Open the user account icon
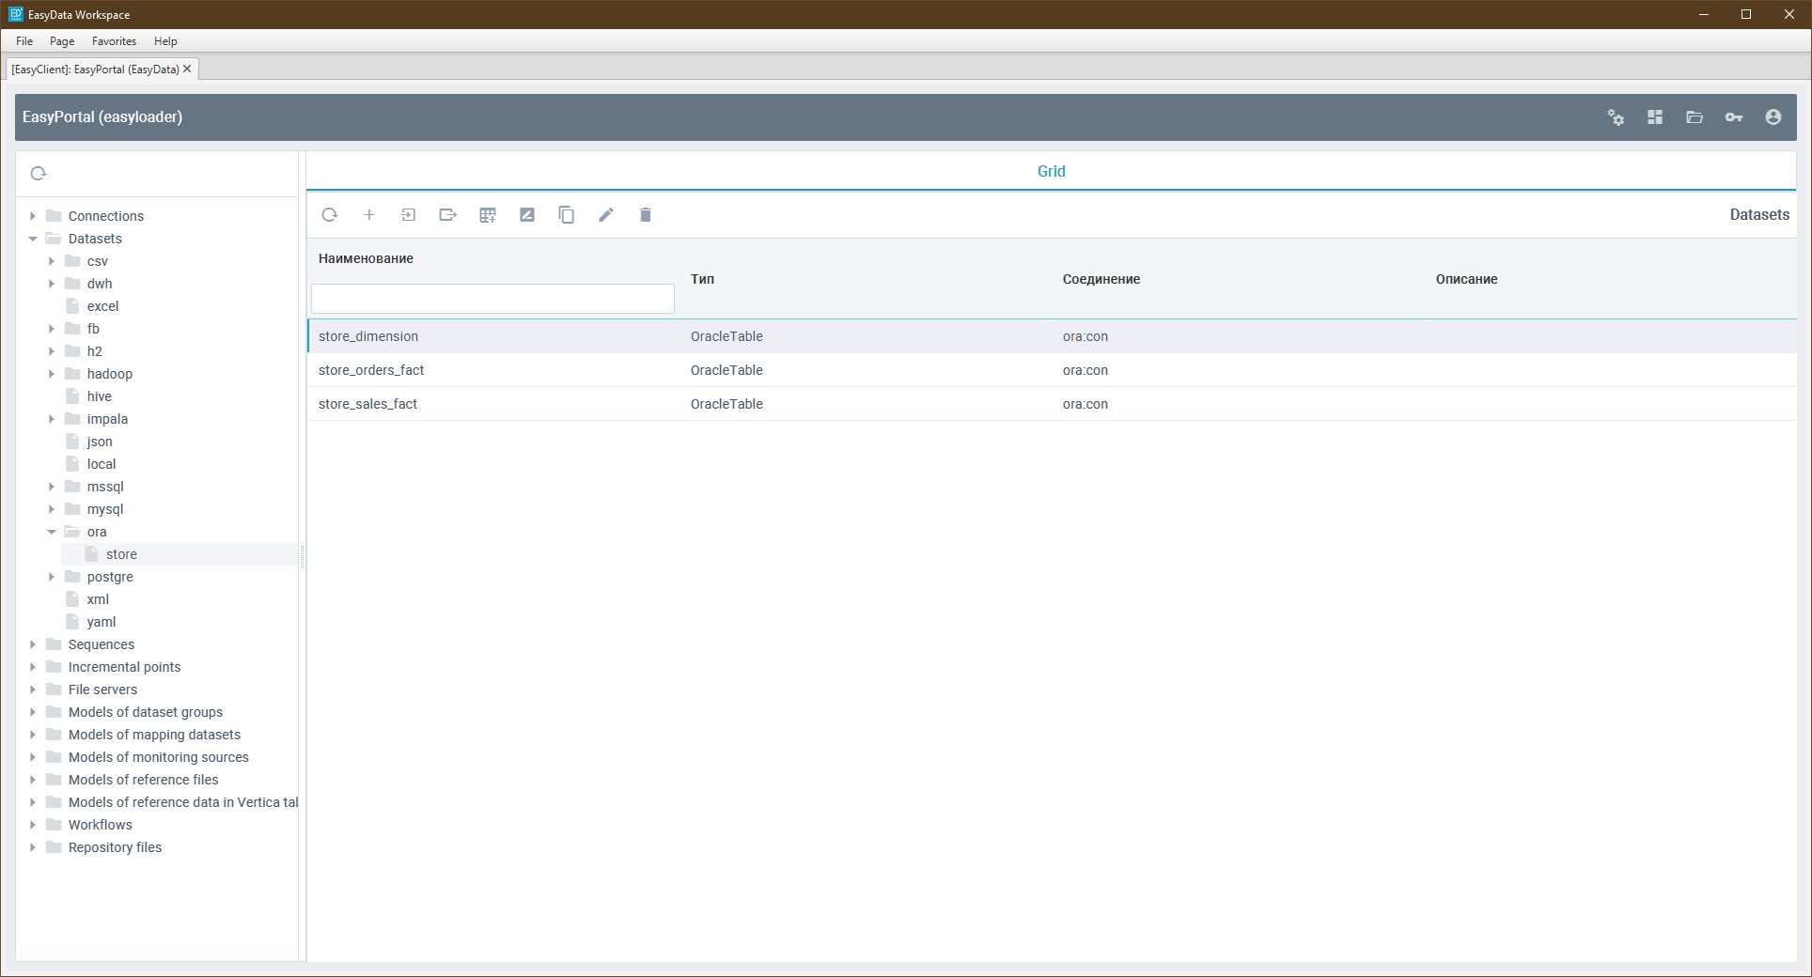Image resolution: width=1812 pixels, height=977 pixels. [x=1773, y=117]
